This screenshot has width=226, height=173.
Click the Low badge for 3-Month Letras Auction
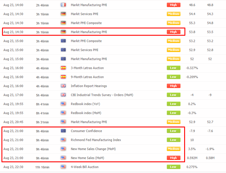tap(173, 68)
